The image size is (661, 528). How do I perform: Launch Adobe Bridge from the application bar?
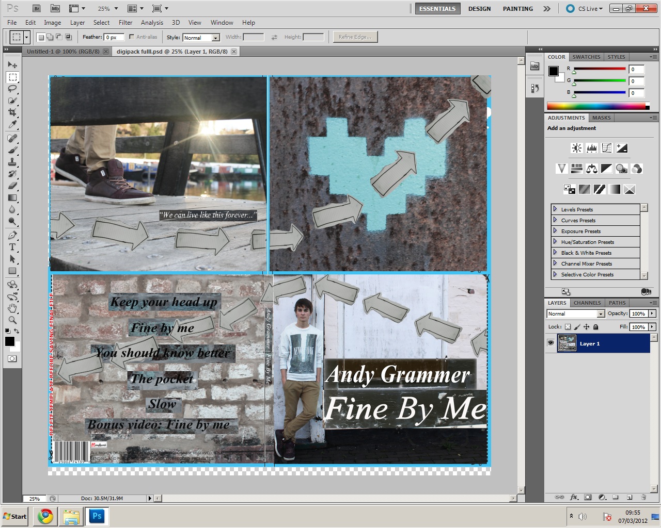pos(37,8)
